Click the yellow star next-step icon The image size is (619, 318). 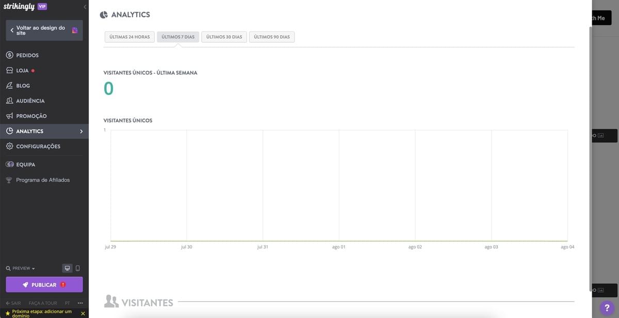pos(8,313)
